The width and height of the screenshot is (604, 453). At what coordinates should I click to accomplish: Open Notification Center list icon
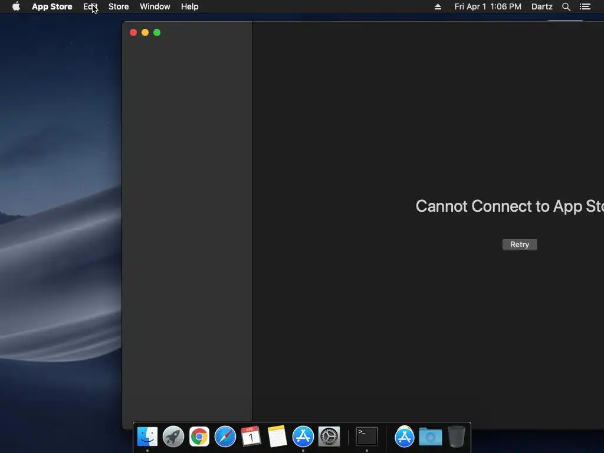click(x=585, y=6)
